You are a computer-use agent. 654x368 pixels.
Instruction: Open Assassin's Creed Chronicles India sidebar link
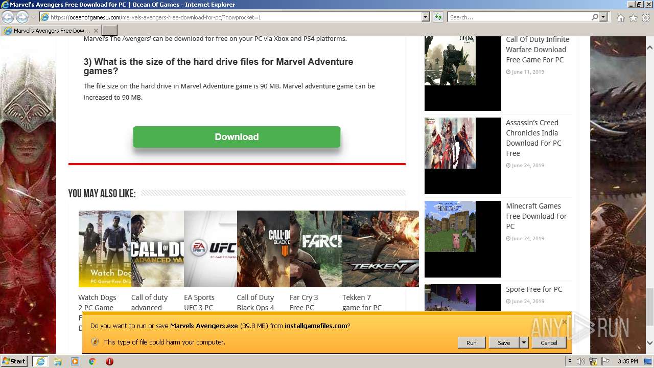point(533,138)
